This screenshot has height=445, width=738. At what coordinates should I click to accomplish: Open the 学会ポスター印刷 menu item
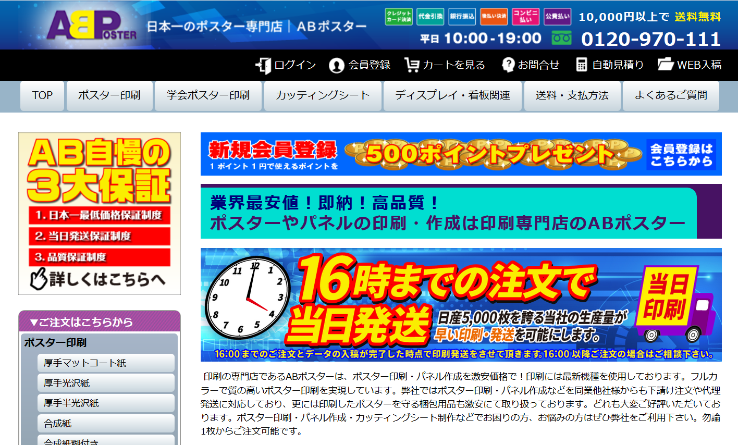tap(208, 96)
